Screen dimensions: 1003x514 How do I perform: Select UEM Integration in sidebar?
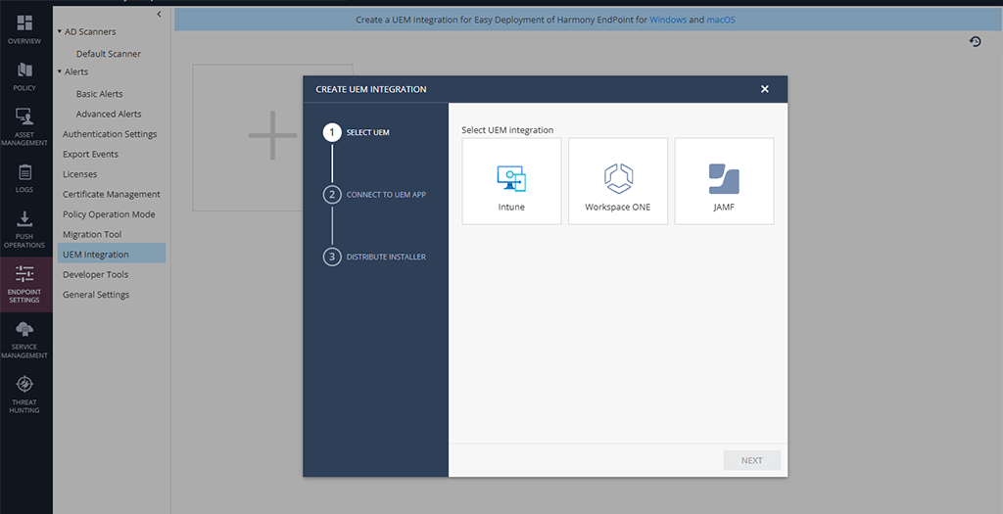pyautogui.click(x=112, y=255)
